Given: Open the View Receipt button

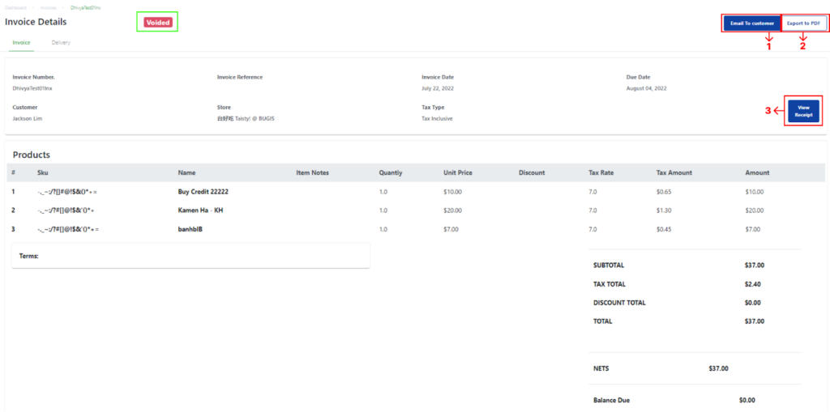Looking at the screenshot, I should tap(803, 111).
